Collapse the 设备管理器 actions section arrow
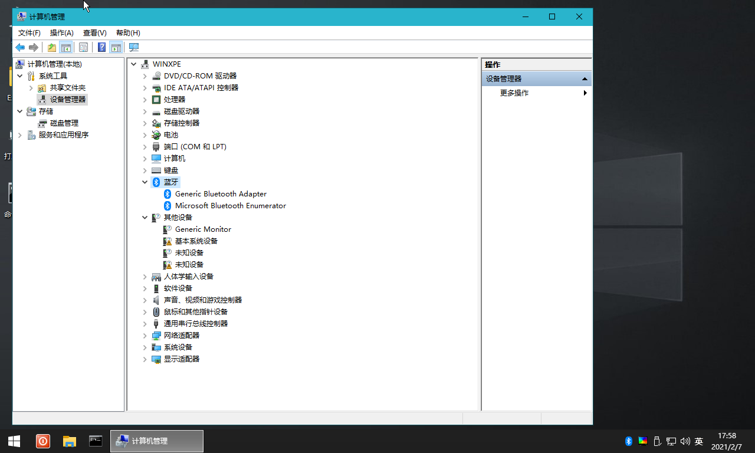Image resolution: width=755 pixels, height=453 pixels. (585, 79)
